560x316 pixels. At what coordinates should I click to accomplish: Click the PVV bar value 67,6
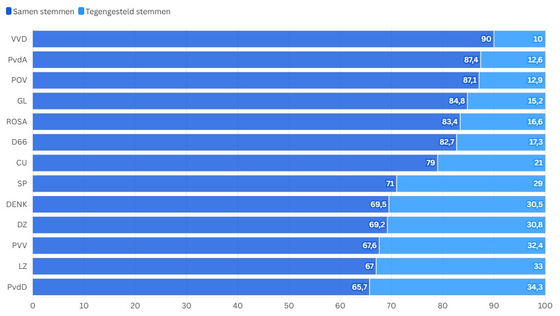tap(370, 245)
